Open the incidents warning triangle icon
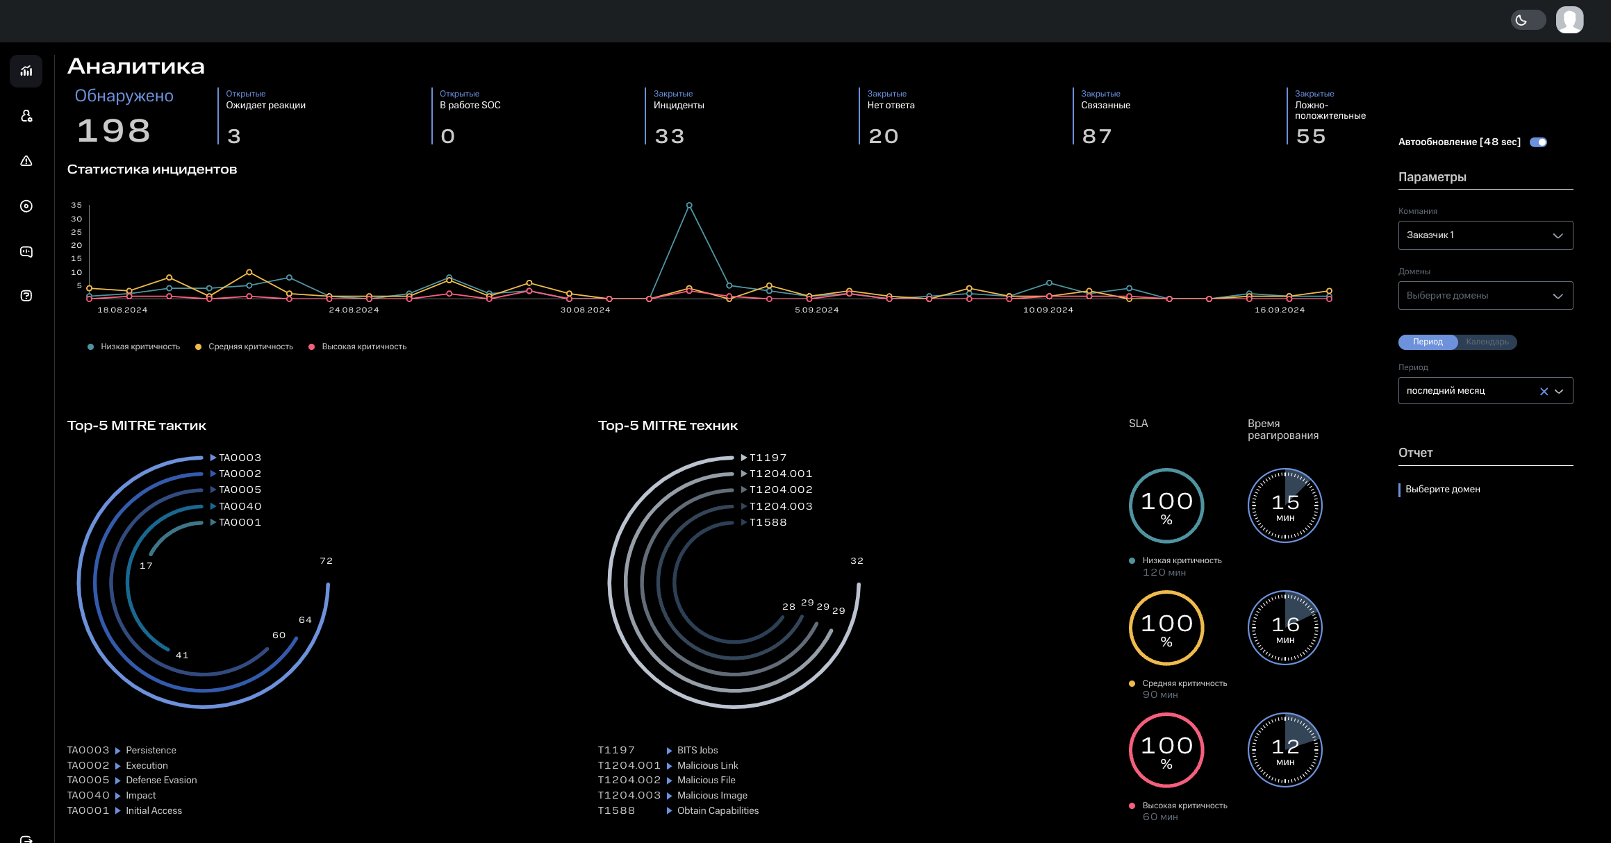The image size is (1611, 843). pyautogui.click(x=26, y=161)
